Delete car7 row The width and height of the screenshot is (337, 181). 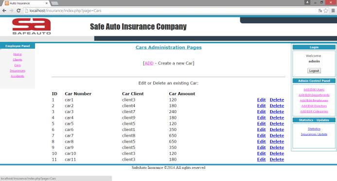pyautogui.click(x=277, y=135)
